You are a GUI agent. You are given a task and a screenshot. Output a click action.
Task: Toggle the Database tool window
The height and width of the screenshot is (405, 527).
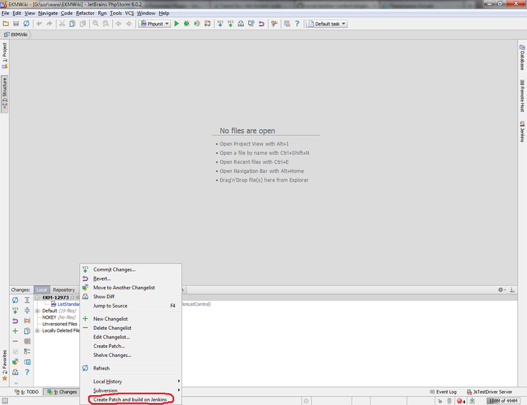522,58
